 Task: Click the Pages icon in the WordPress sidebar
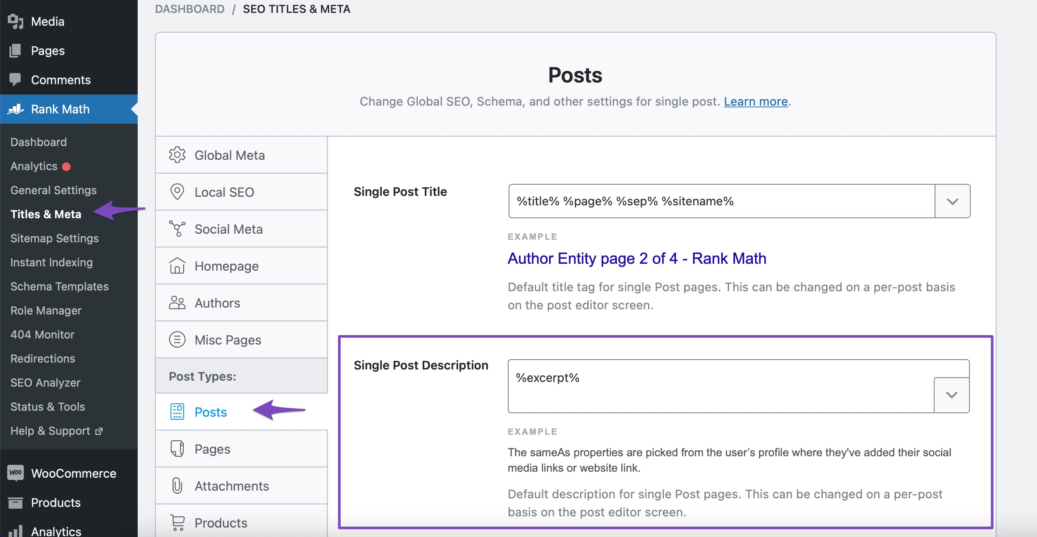coord(15,51)
